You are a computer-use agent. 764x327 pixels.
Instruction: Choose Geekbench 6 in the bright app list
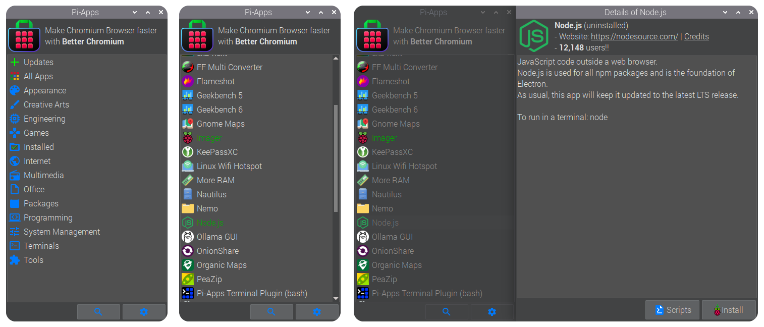click(256, 110)
